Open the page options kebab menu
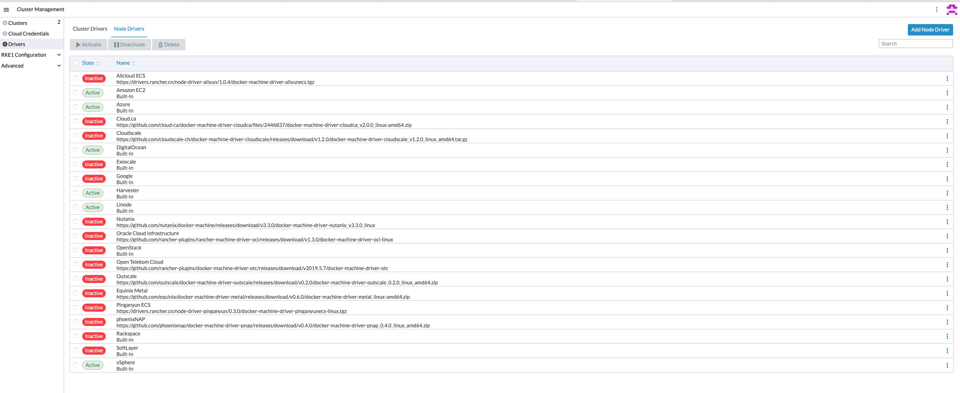This screenshot has height=393, width=960. tap(937, 9)
